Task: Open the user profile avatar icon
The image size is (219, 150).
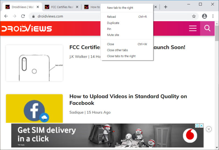Action: point(204,16)
